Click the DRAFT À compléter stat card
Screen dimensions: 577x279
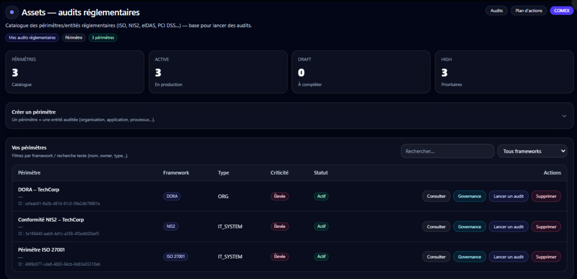[x=361, y=72]
